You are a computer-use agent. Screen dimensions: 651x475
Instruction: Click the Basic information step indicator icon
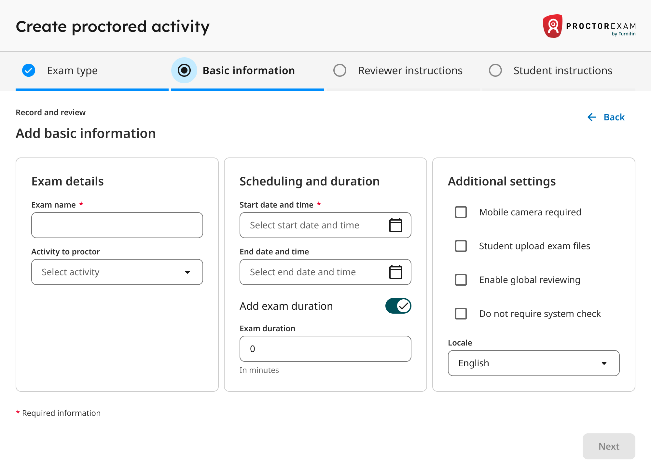pyautogui.click(x=184, y=70)
